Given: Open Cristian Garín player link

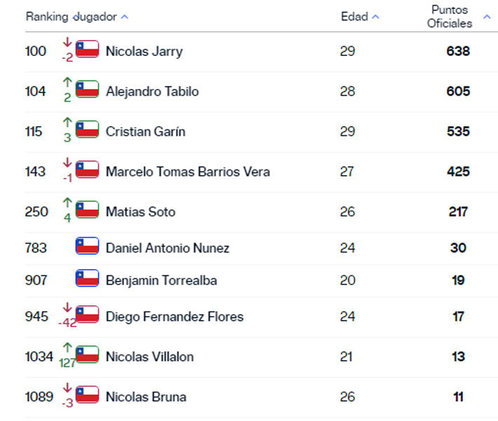Looking at the screenshot, I should click(145, 132).
